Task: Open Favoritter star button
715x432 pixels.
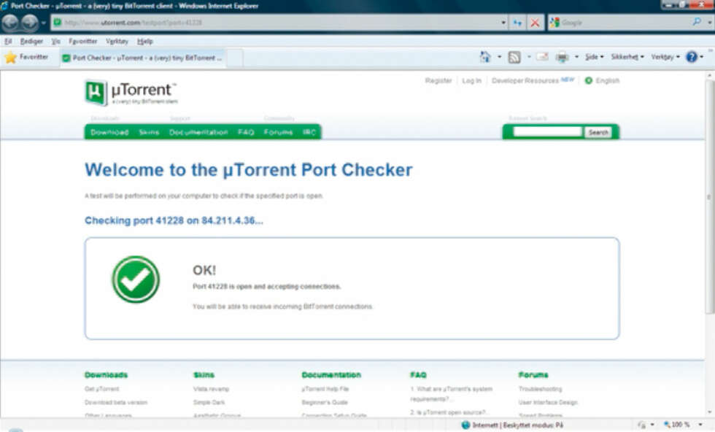Action: point(26,57)
